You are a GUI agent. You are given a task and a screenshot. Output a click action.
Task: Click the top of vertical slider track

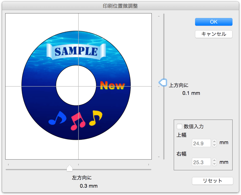point(164,15)
